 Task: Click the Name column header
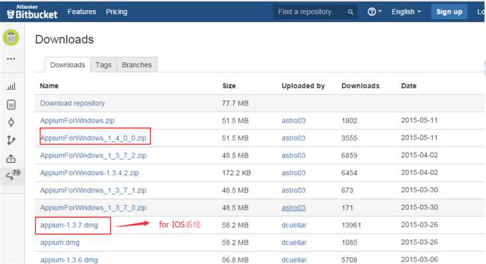pos(49,86)
